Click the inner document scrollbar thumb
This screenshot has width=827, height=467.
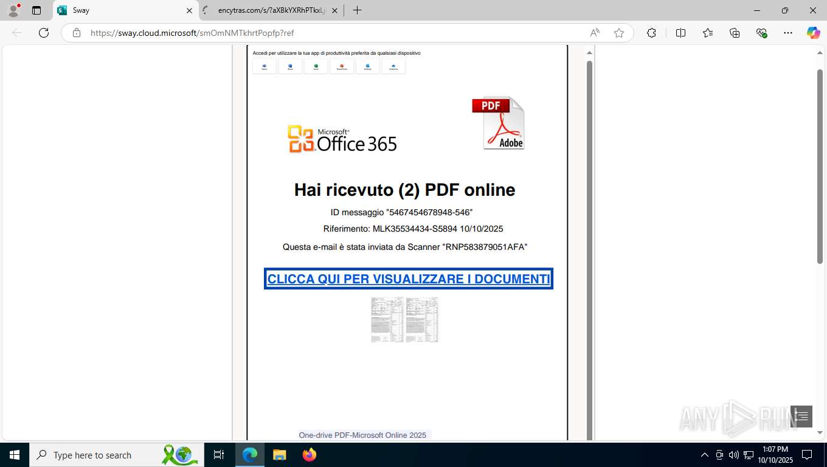(589, 249)
